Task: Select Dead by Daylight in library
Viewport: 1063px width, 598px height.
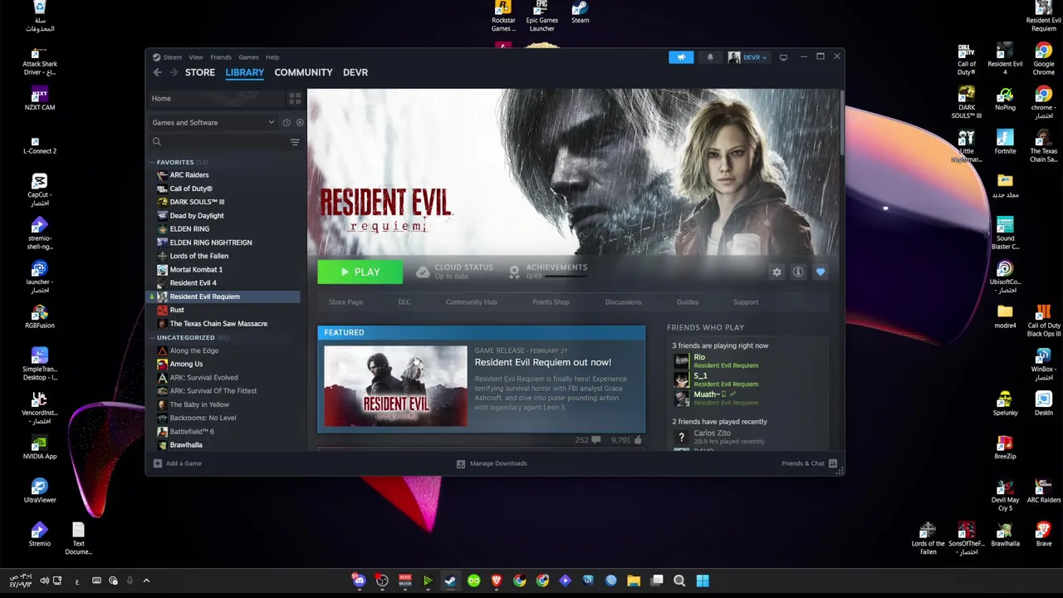Action: [197, 216]
